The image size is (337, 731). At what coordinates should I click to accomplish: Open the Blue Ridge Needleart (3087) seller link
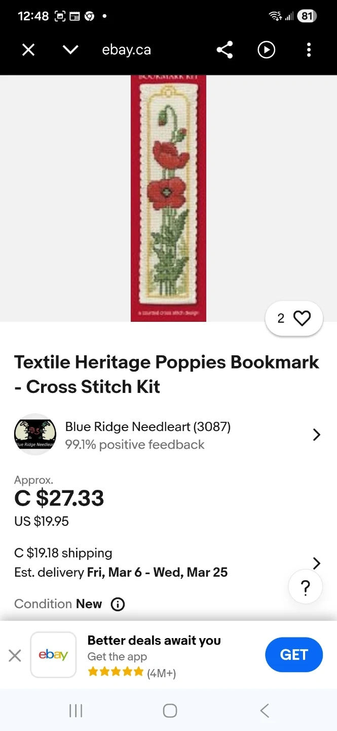(147, 427)
